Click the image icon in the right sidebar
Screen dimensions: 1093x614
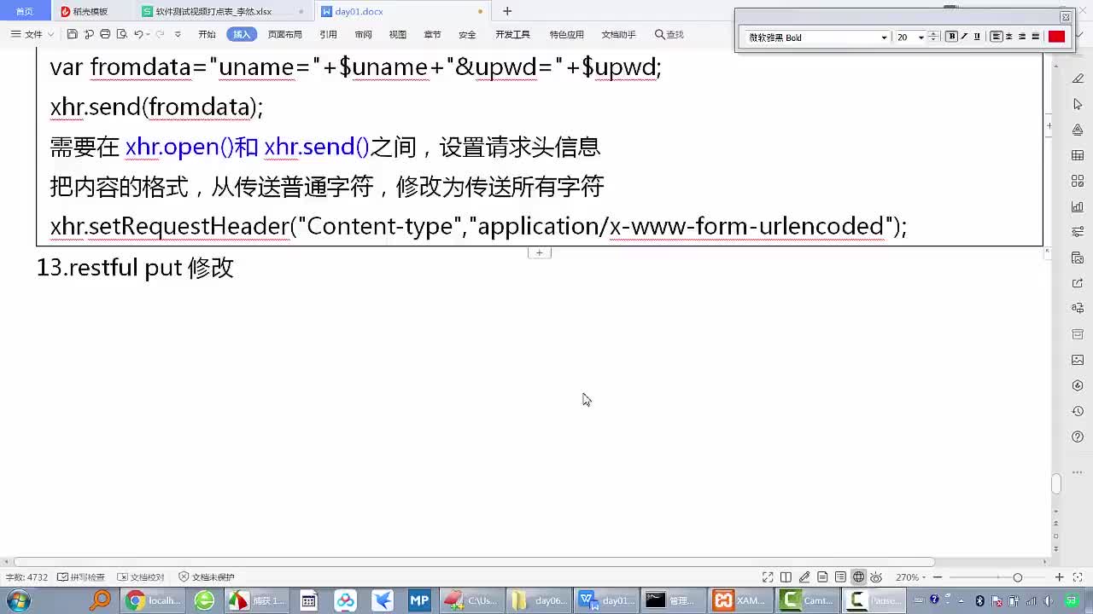[1078, 360]
